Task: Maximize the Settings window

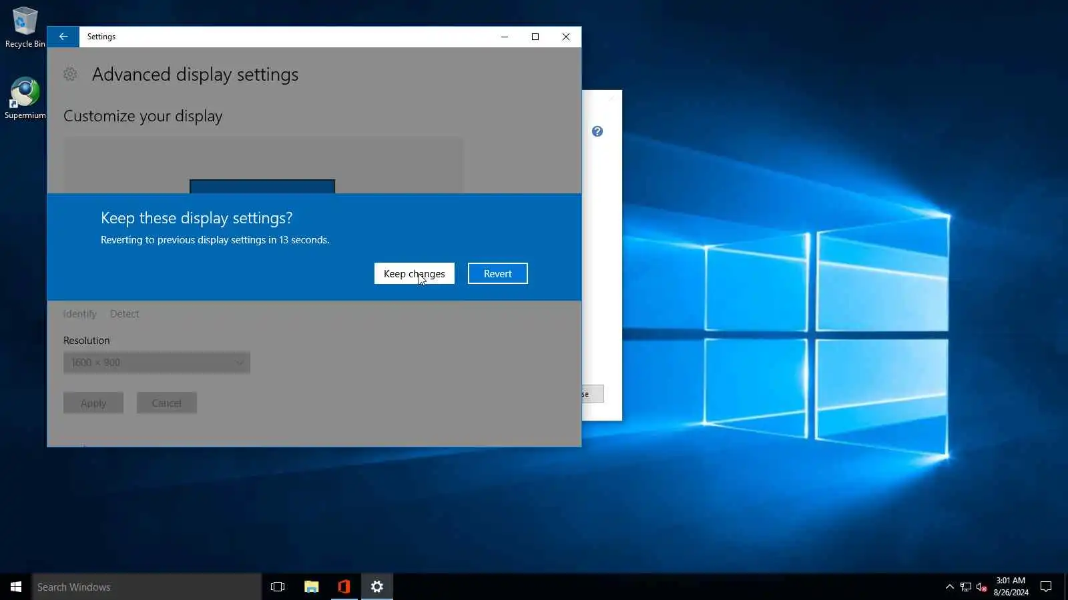Action: [x=535, y=37]
